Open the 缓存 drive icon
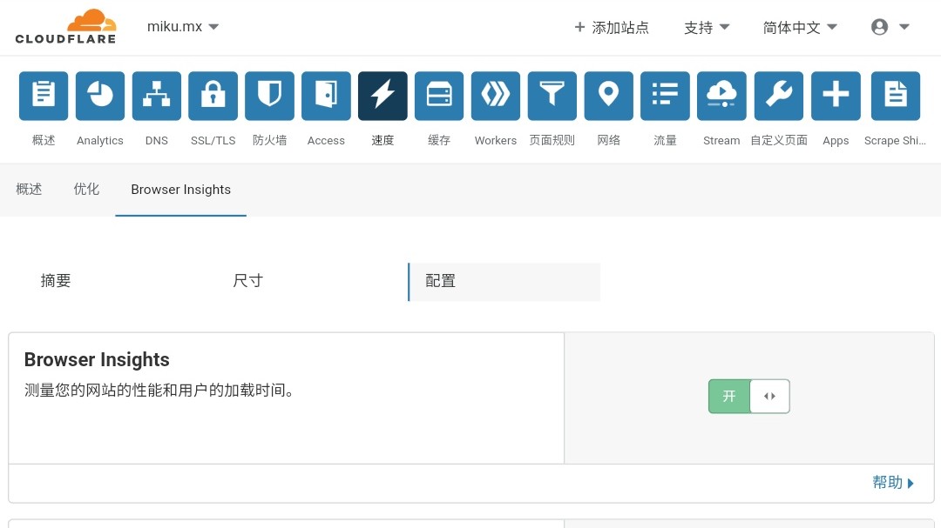The image size is (941, 528). (438, 96)
